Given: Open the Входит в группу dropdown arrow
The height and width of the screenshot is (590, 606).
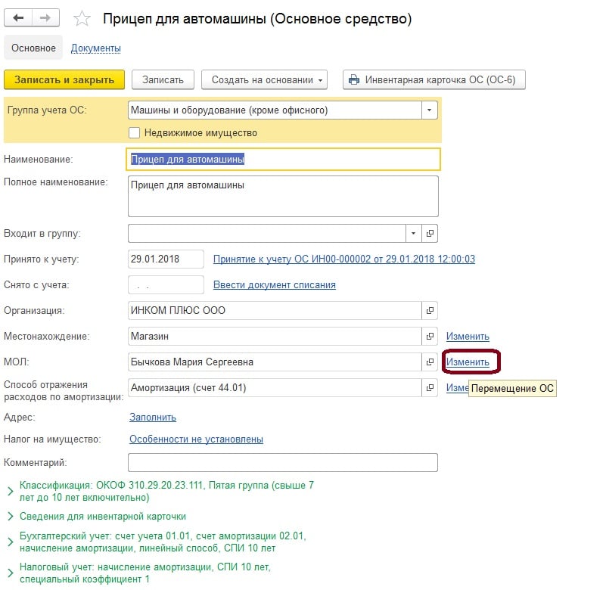Looking at the screenshot, I should (413, 233).
